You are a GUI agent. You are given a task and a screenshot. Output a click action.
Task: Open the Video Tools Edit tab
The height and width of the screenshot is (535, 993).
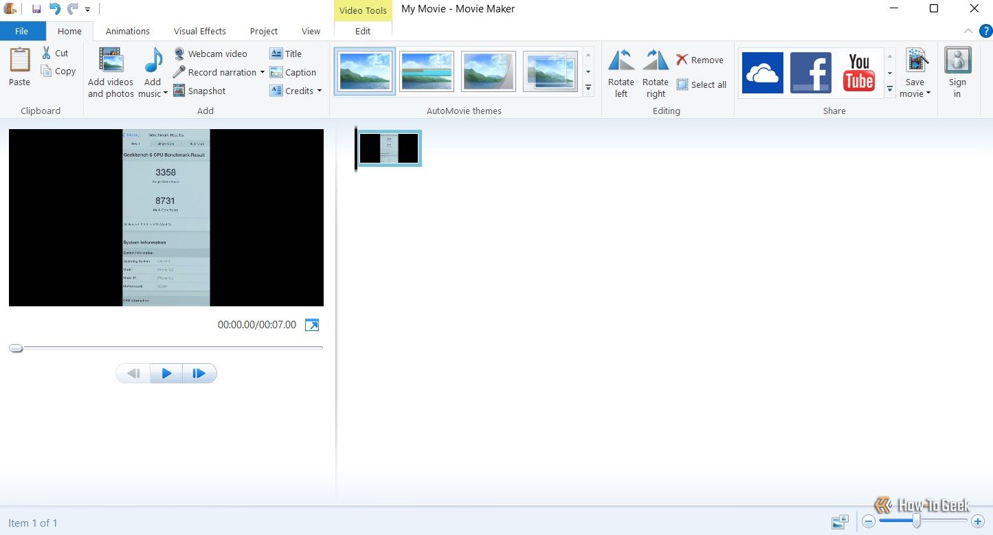pos(363,31)
